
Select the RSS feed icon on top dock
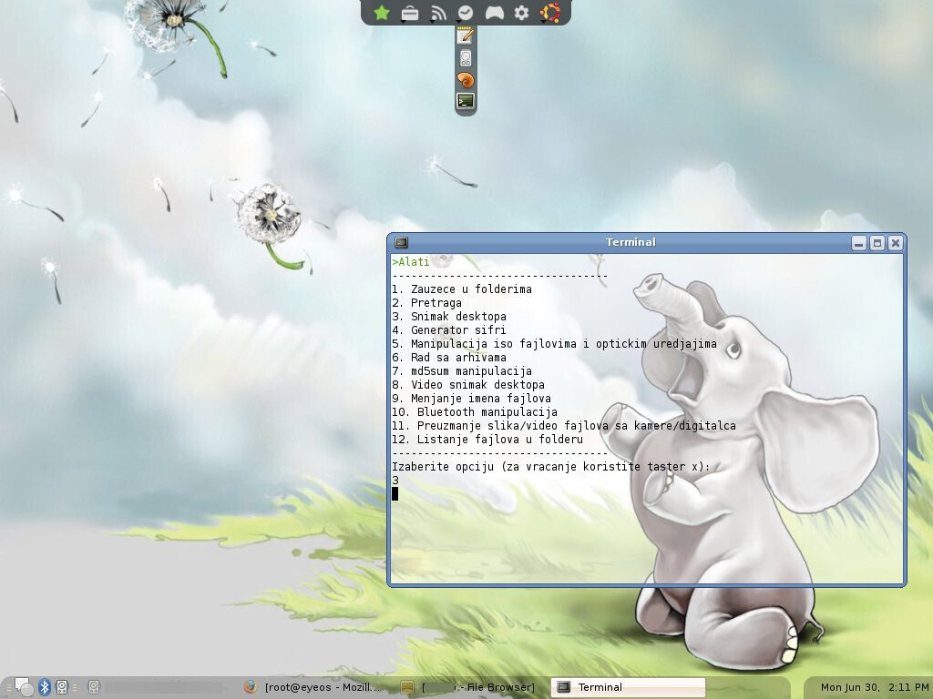tap(437, 13)
